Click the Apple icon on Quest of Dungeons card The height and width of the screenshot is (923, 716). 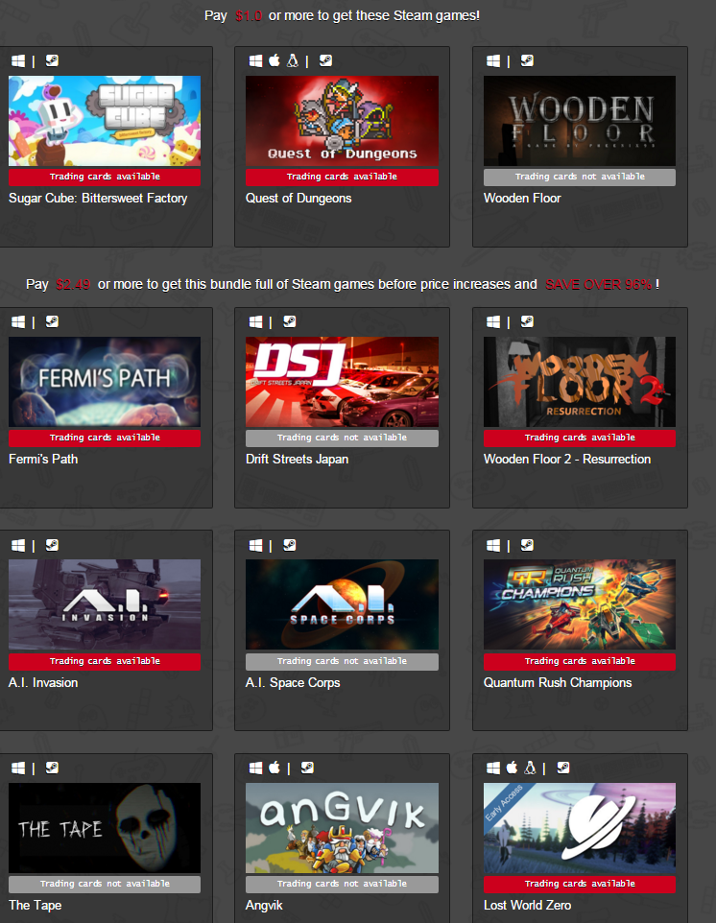(x=274, y=60)
